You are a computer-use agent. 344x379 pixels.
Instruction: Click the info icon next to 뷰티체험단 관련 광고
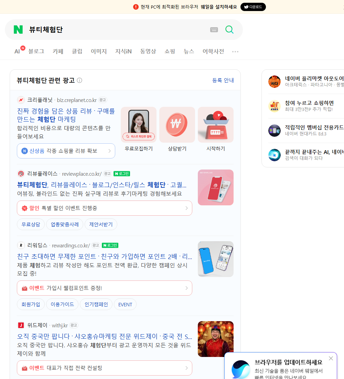pos(79,80)
